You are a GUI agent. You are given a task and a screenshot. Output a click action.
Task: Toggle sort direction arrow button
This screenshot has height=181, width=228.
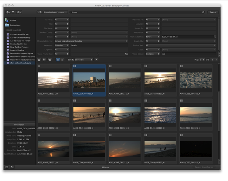point(96,60)
